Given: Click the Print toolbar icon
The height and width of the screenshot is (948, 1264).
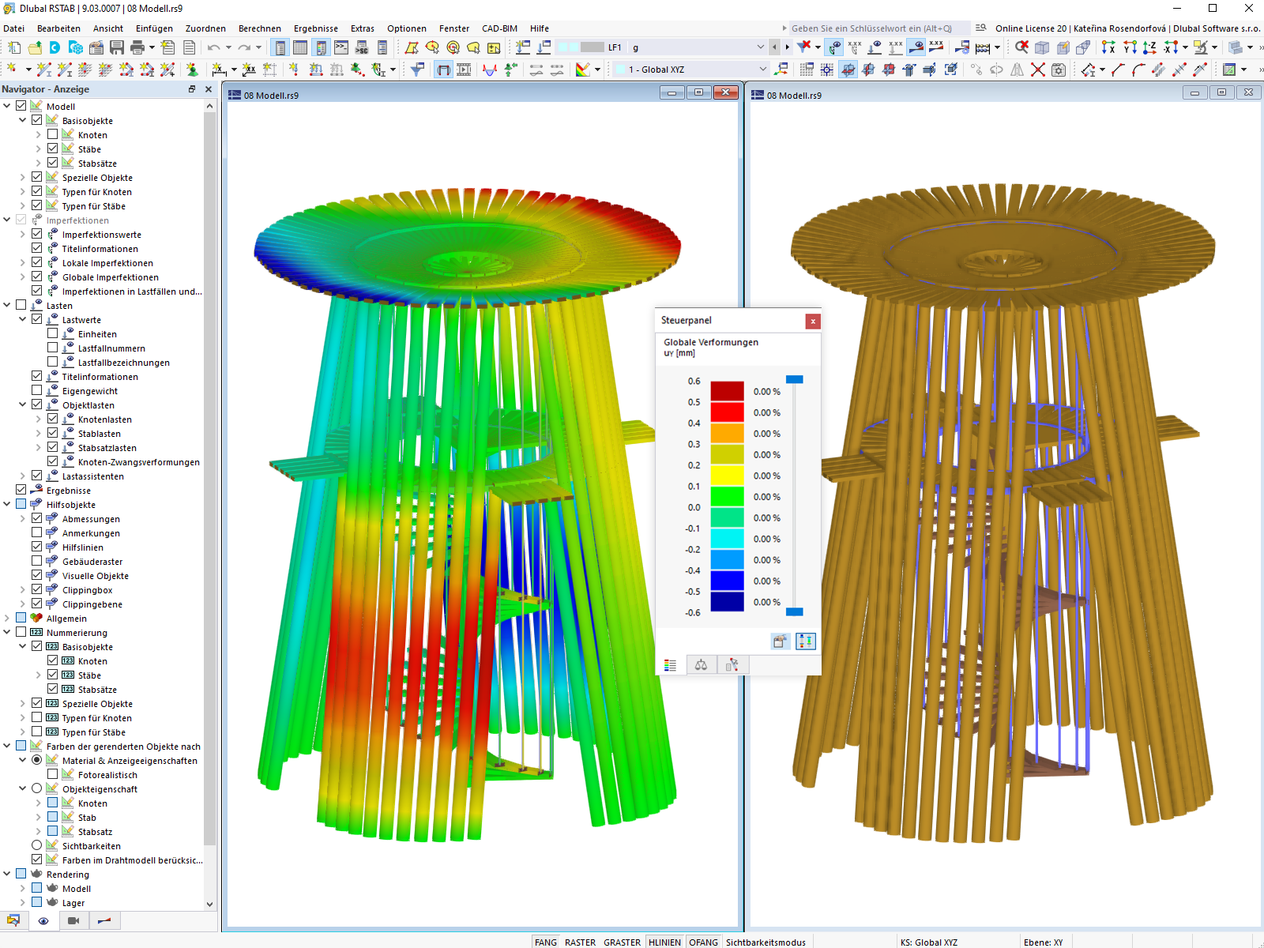Looking at the screenshot, I should [137, 47].
